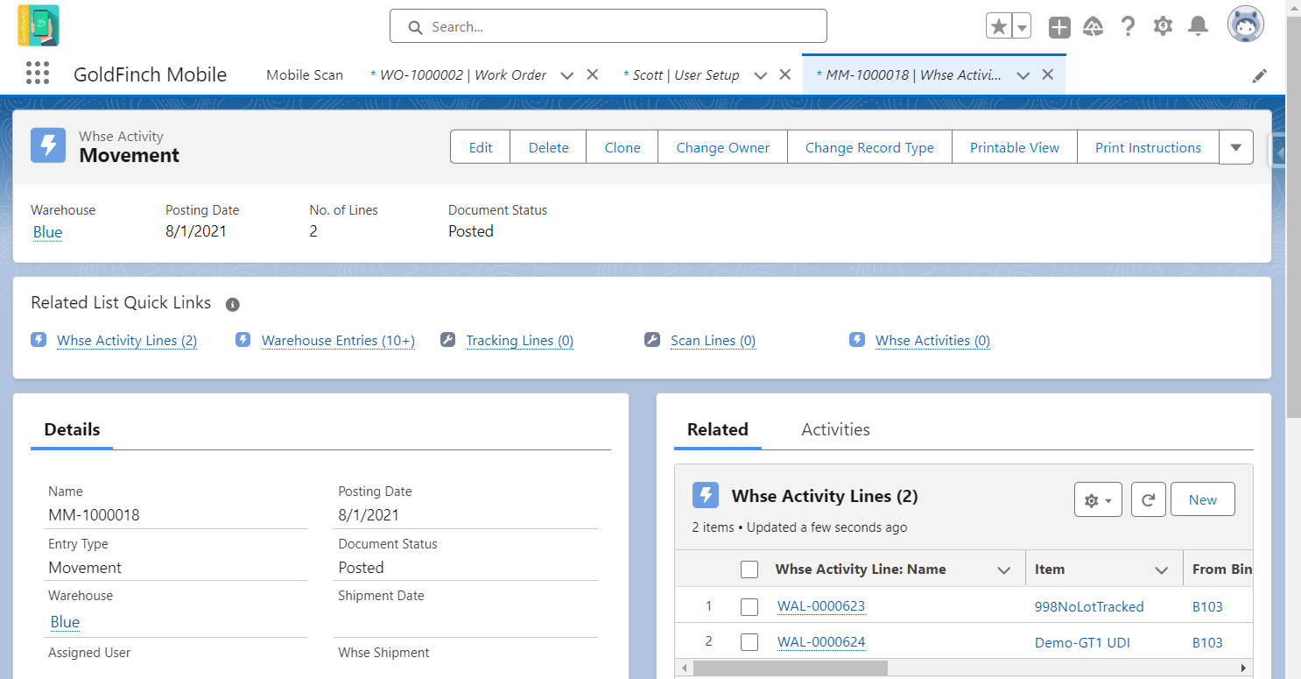Open the Trailhead guidance icon
This screenshot has width=1301, height=679.
(x=1094, y=26)
